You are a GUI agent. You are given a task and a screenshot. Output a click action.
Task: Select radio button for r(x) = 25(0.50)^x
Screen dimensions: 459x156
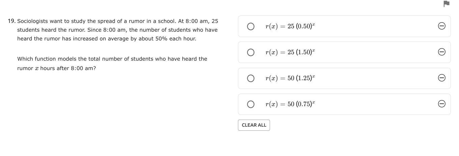(x=250, y=26)
